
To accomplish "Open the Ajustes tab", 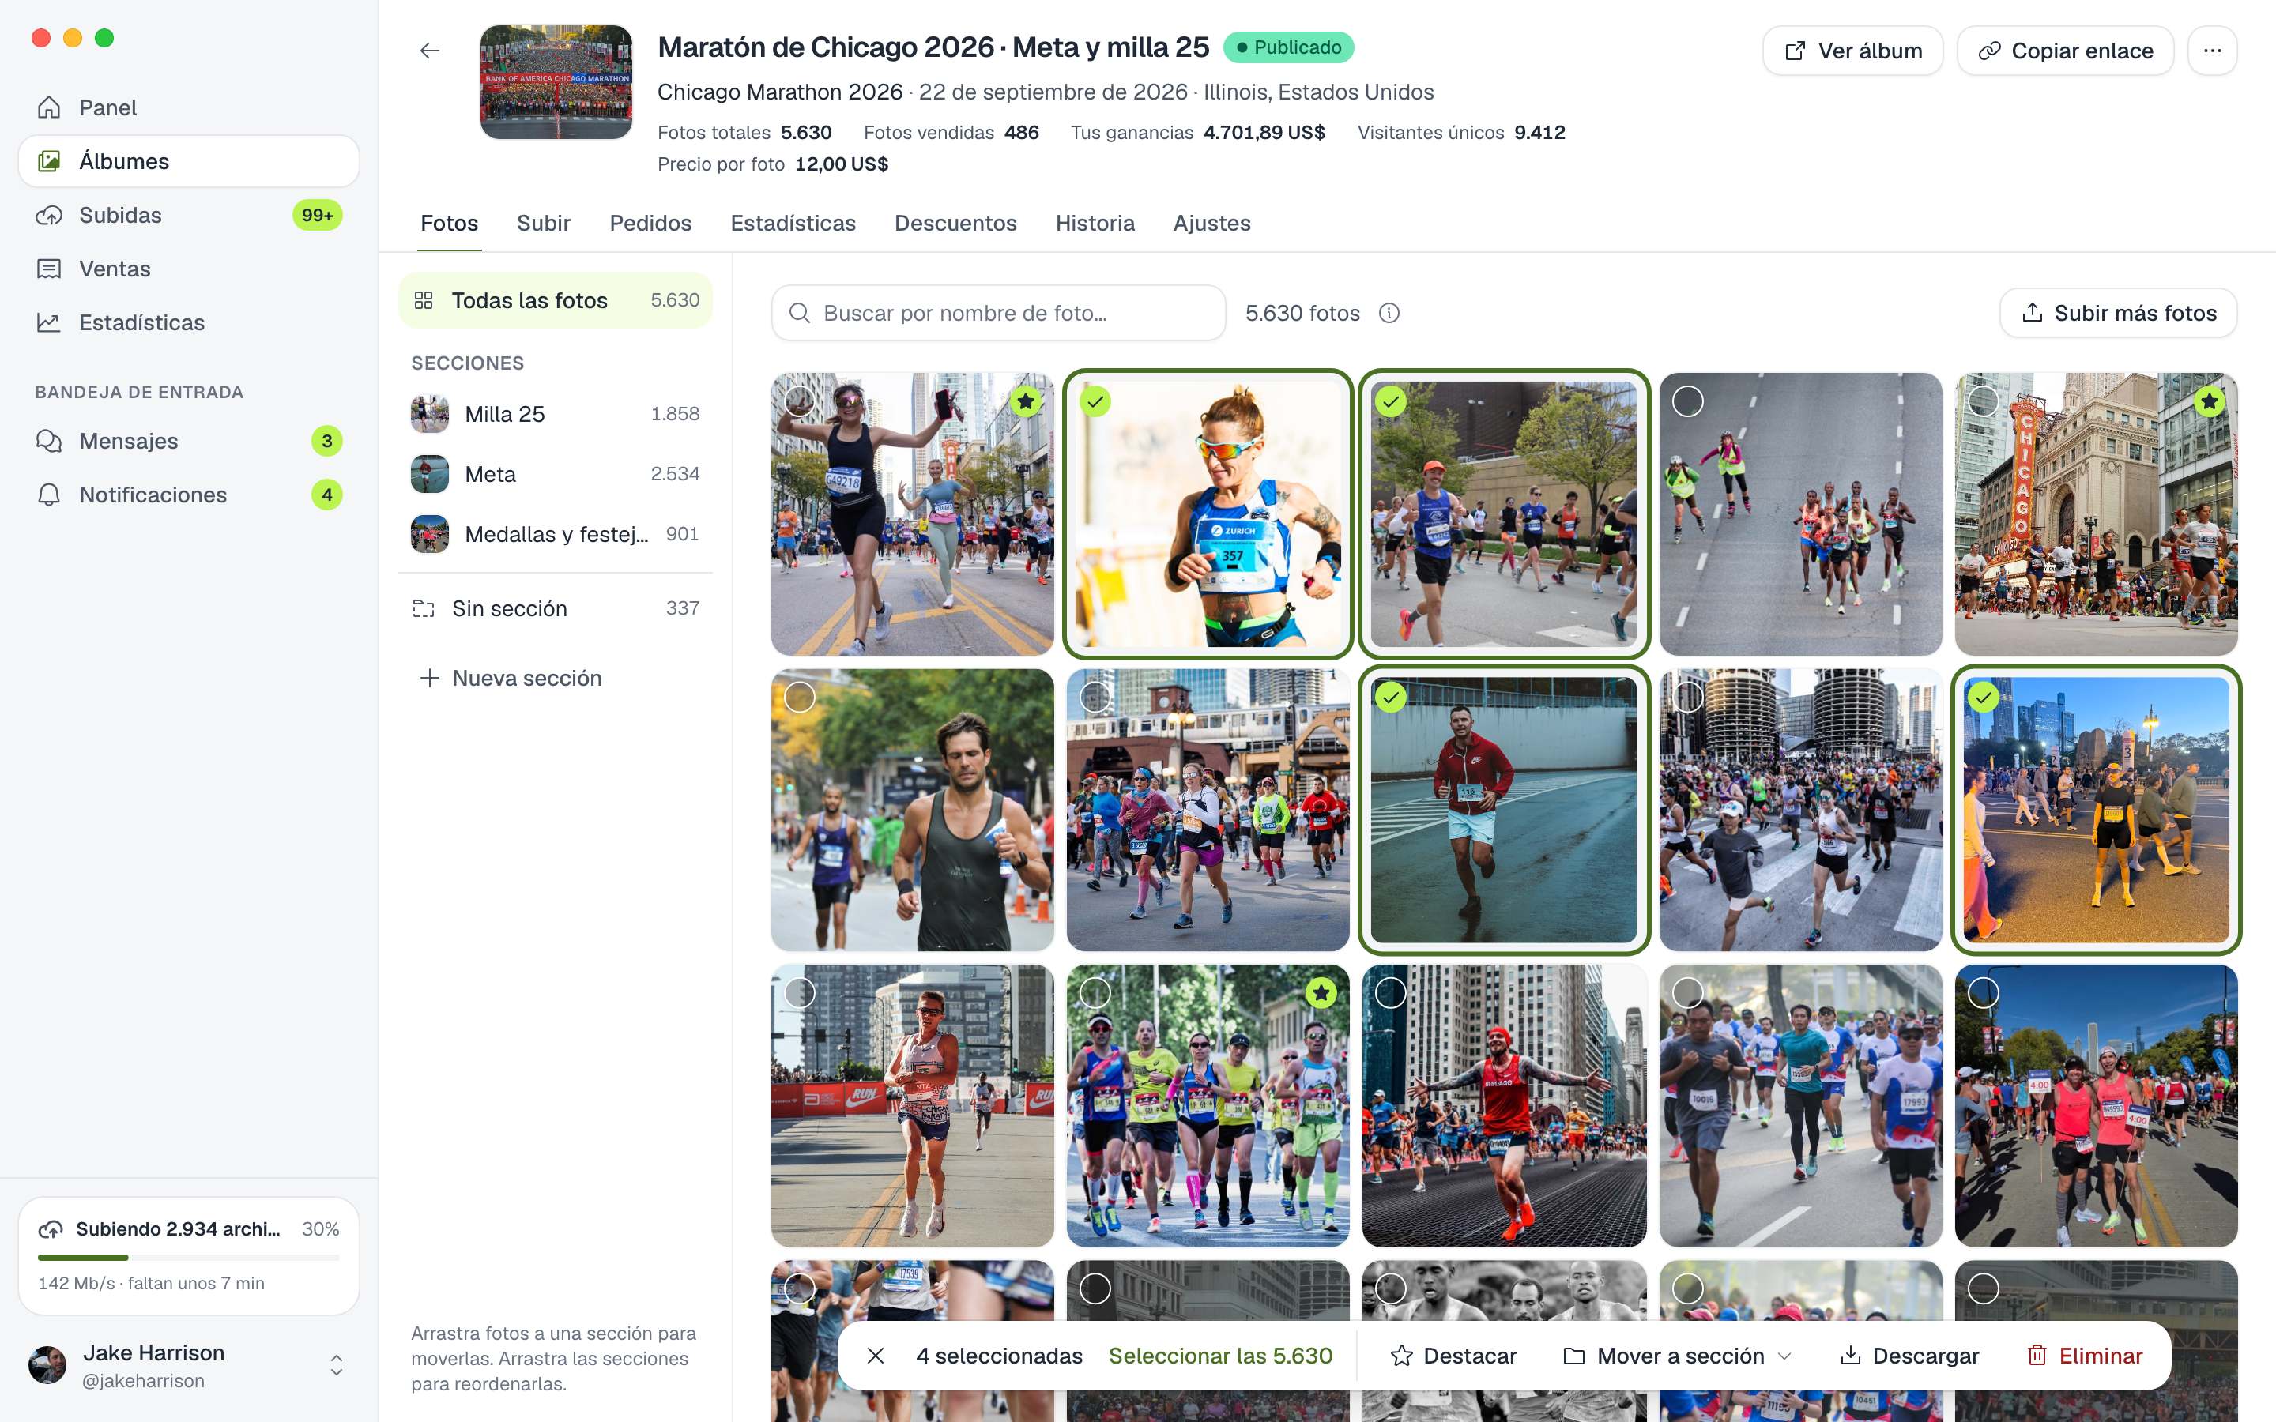I will pyautogui.click(x=1211, y=224).
